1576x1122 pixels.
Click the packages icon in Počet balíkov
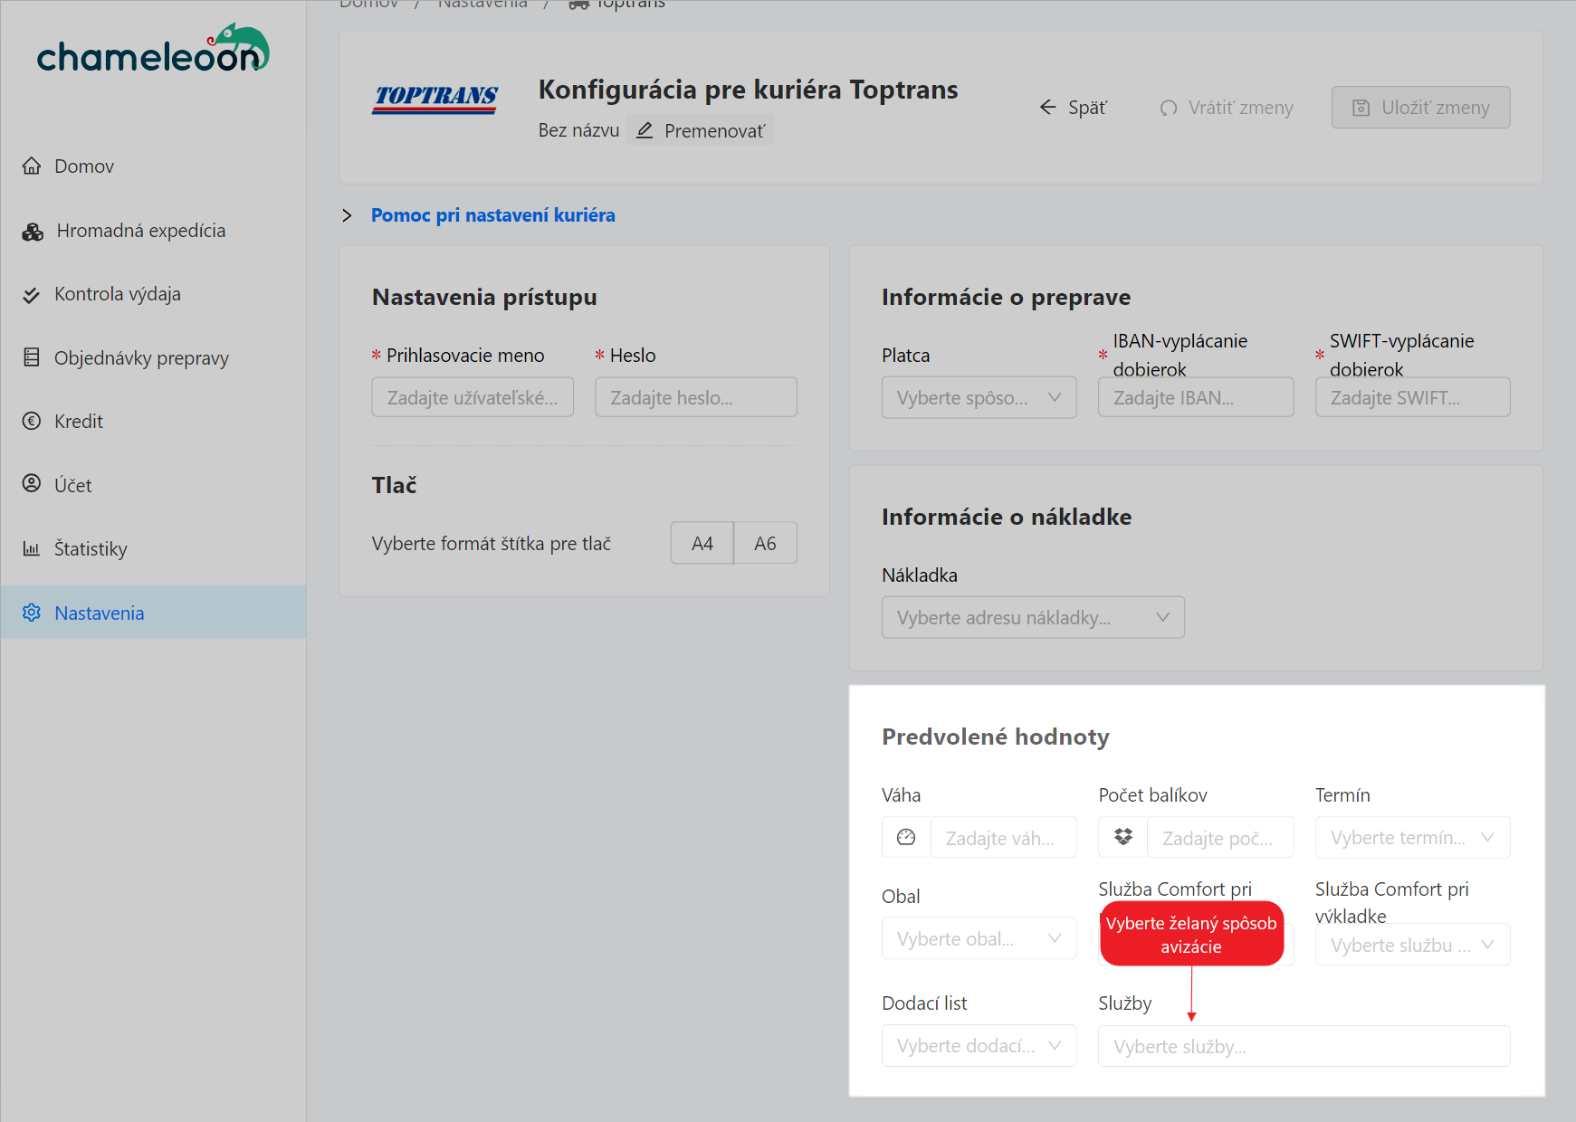(1123, 837)
